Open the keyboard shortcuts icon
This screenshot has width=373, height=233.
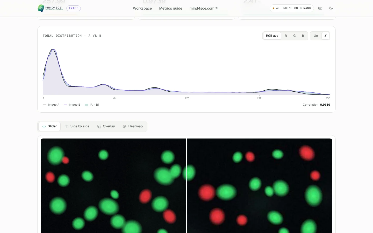320,8
